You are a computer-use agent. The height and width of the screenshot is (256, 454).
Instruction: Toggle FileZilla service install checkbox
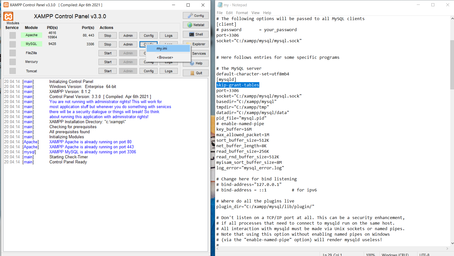13,53
